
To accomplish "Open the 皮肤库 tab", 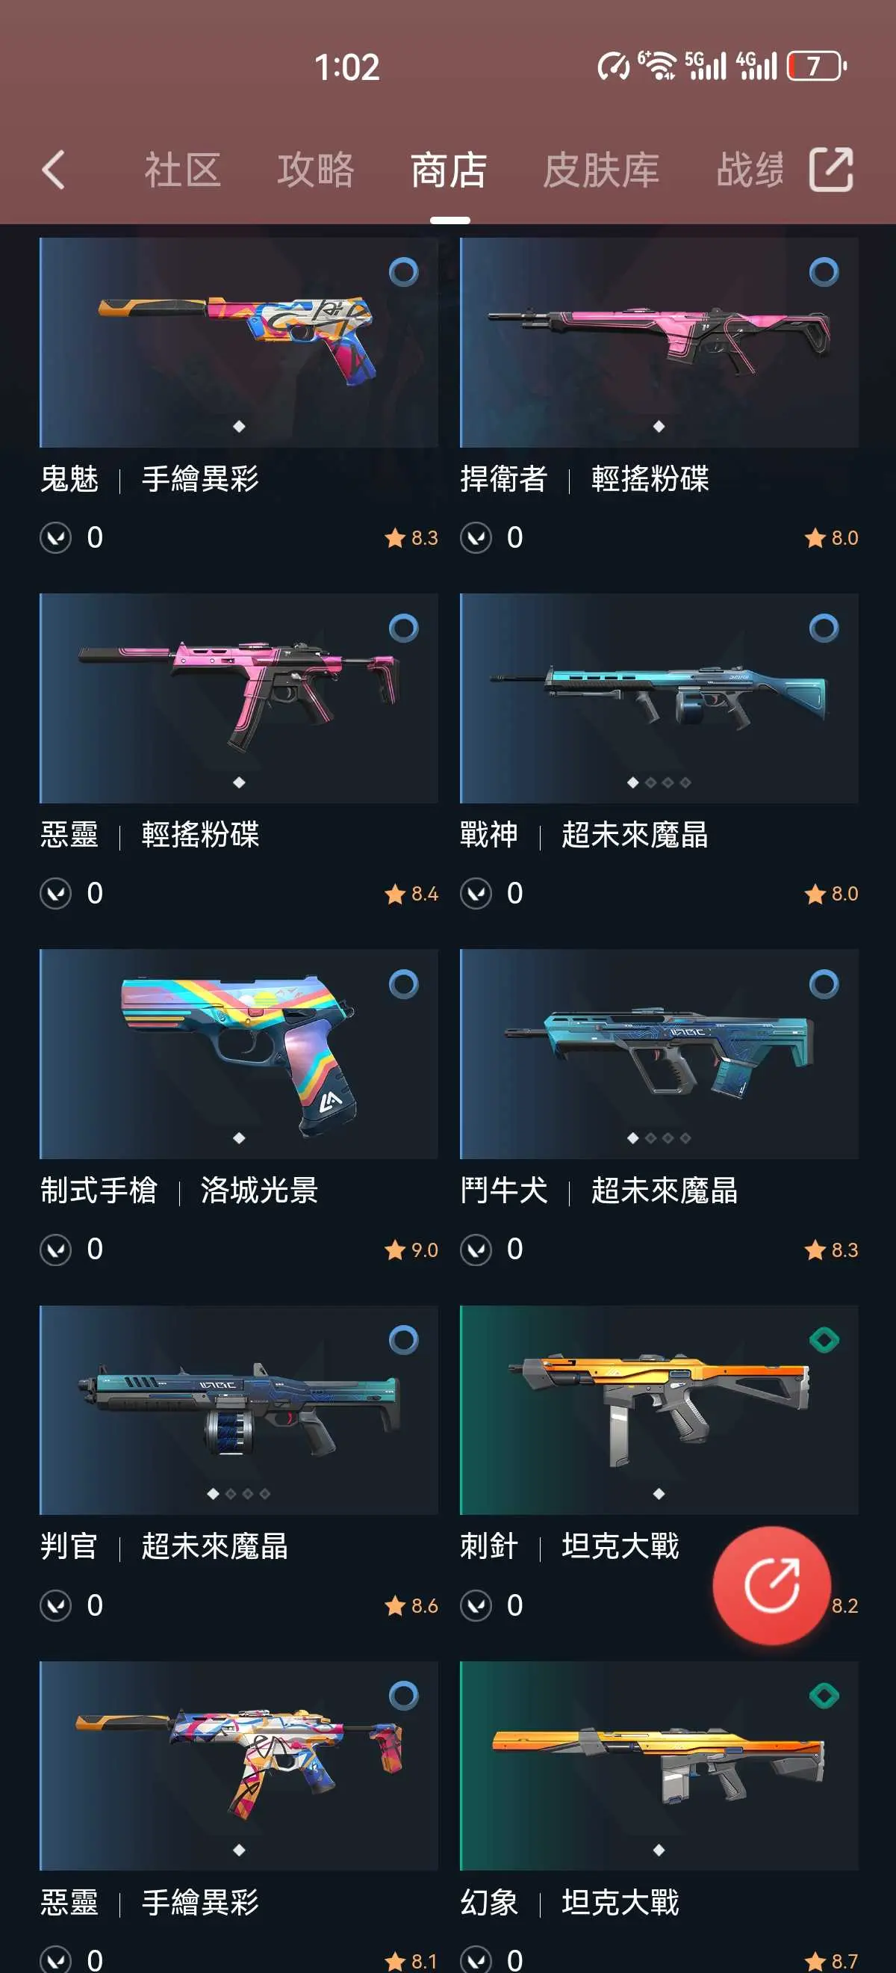I will 600,169.
